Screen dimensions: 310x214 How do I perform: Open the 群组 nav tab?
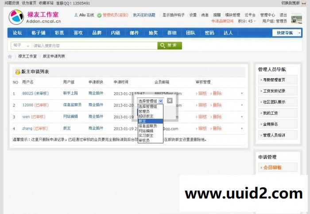click(x=172, y=33)
